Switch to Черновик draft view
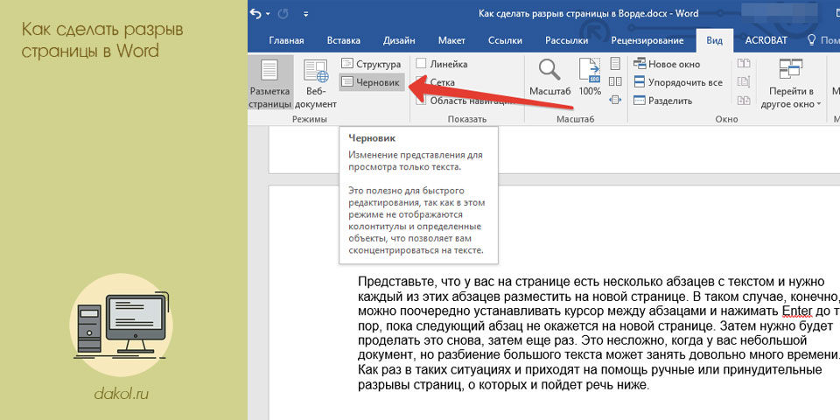 coord(371,82)
